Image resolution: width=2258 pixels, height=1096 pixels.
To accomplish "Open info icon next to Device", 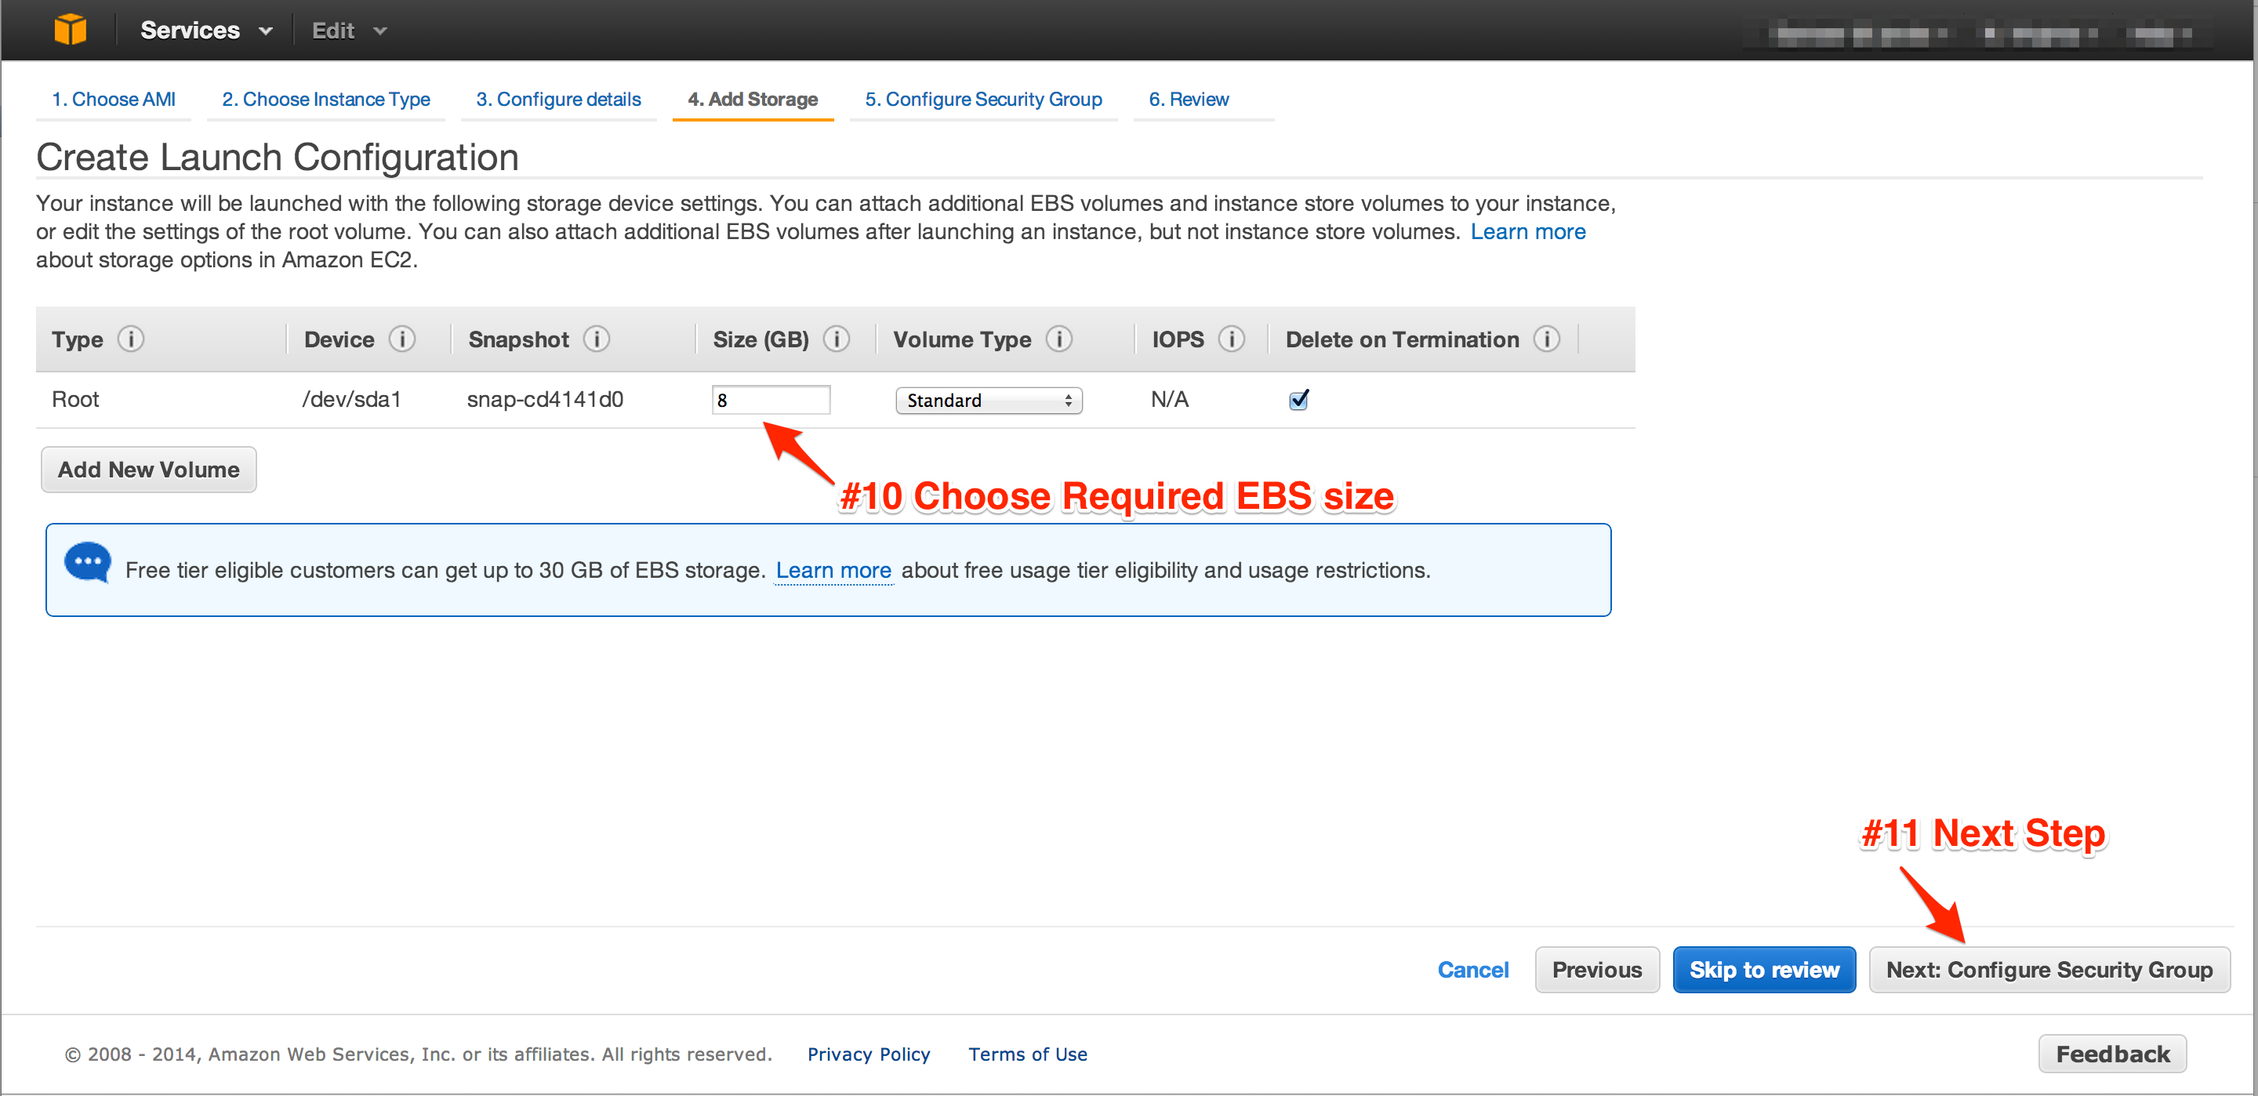I will tap(402, 339).
